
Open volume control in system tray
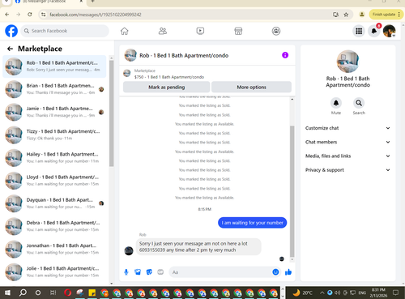pos(337,293)
